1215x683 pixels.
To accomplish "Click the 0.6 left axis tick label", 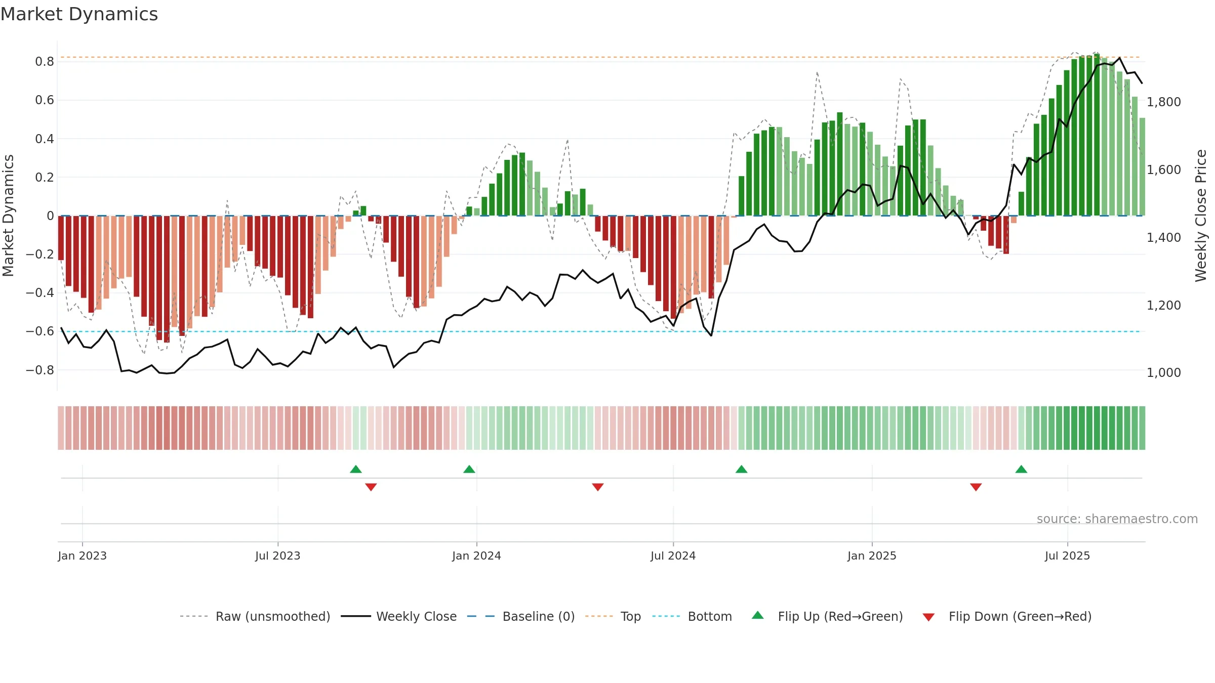I will [x=45, y=100].
